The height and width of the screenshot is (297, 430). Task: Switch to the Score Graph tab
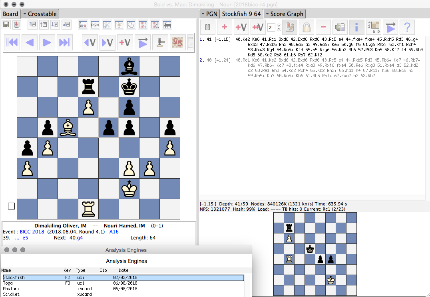[285, 14]
